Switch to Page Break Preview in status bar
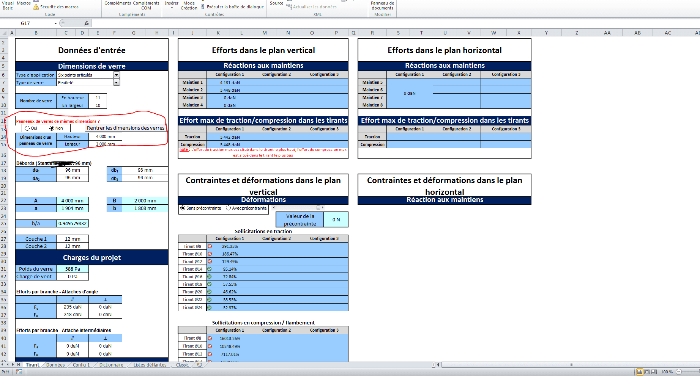Image resolution: width=700 pixels, height=376 pixels. click(654, 372)
